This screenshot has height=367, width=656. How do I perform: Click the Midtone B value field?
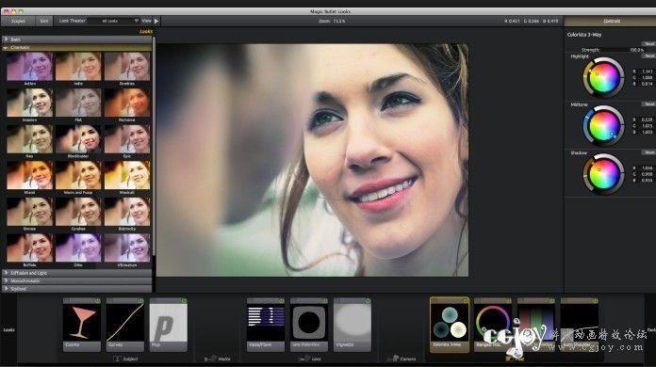pyautogui.click(x=647, y=132)
